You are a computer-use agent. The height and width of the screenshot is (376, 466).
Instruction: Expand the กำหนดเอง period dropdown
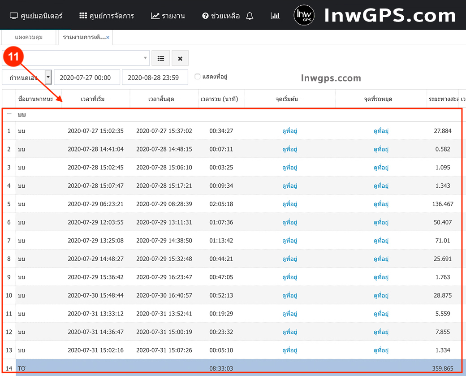48,77
